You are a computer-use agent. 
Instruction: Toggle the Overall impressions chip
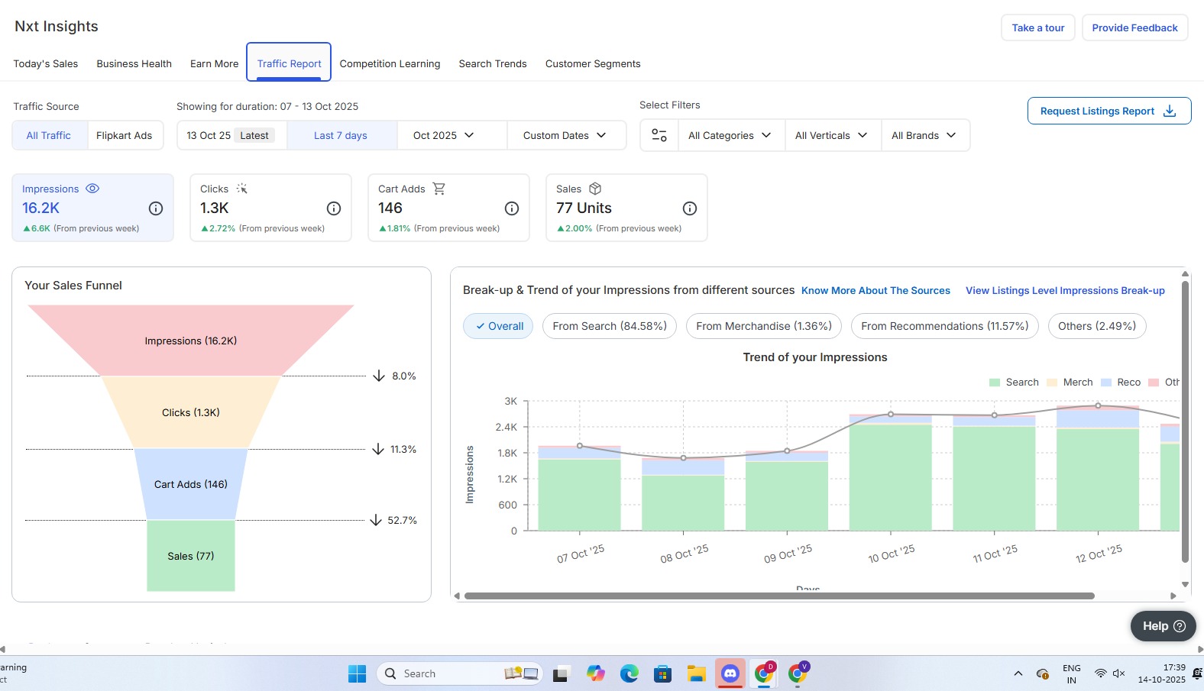pyautogui.click(x=498, y=326)
